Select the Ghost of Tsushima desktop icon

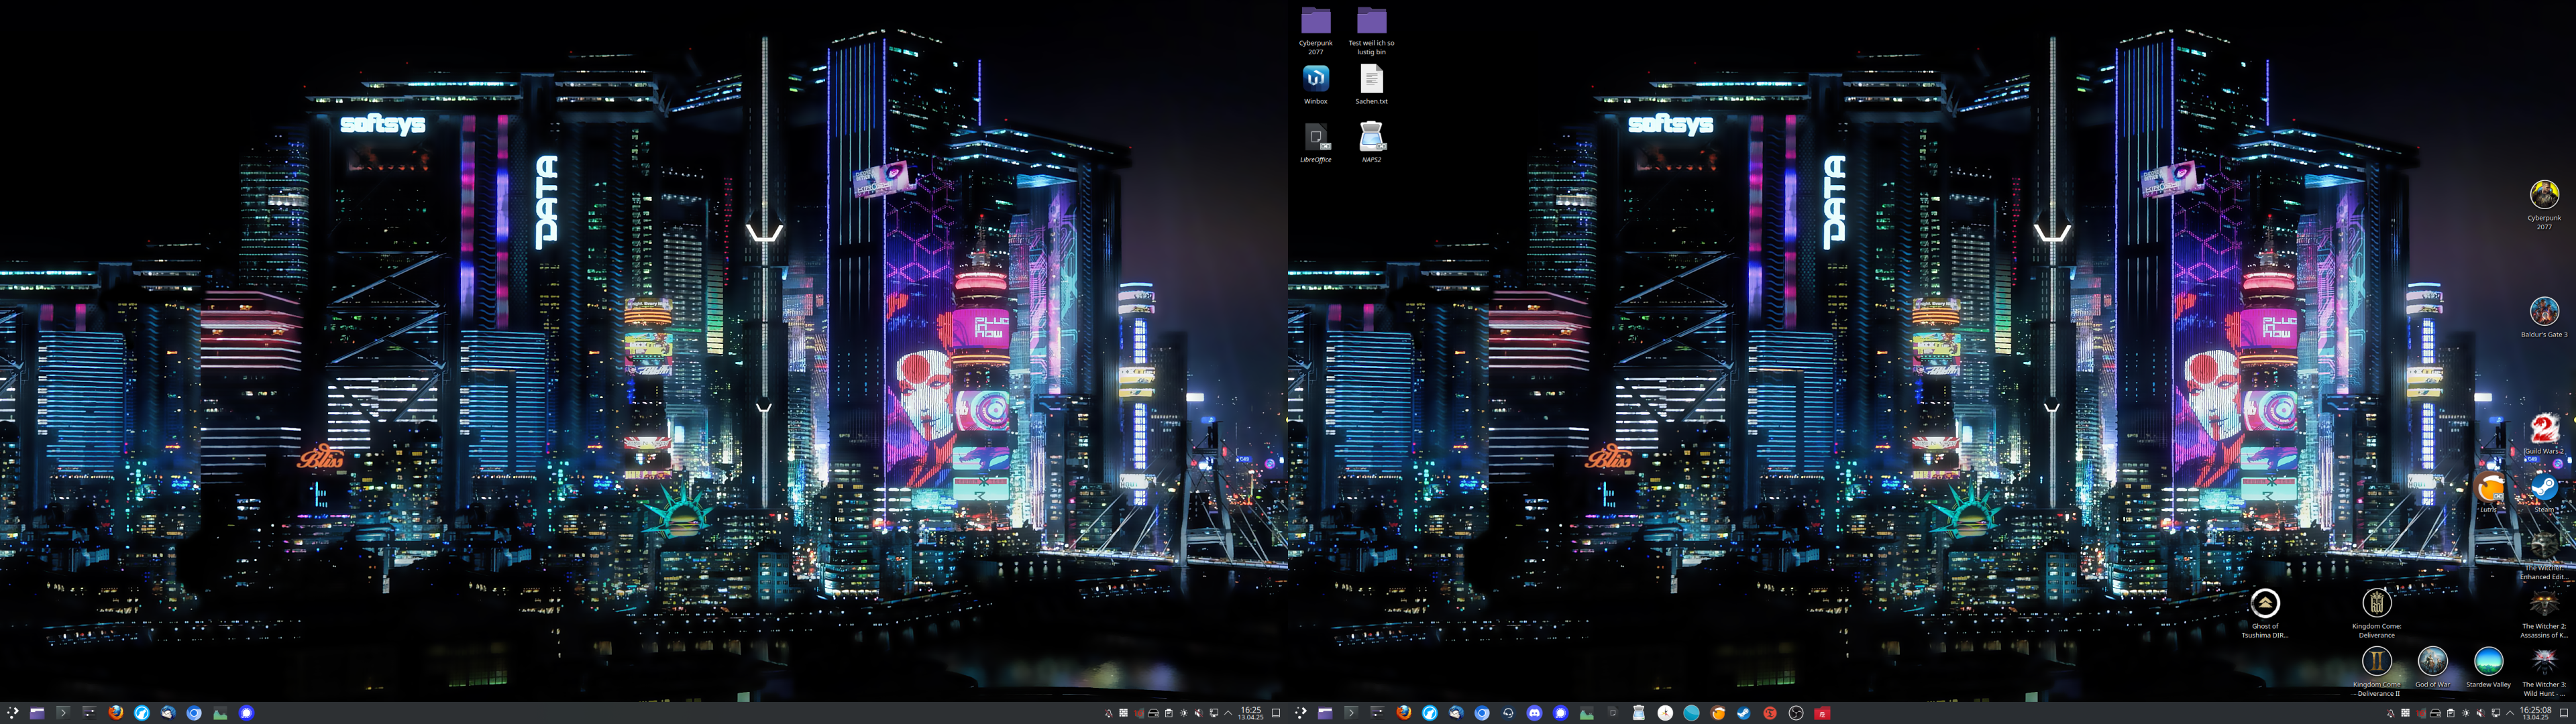(x=2264, y=604)
